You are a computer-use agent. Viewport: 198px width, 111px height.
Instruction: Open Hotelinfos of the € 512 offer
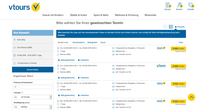tap(83, 95)
